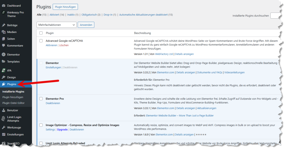Screen dimensions: 284x148
Task: Click the Kommentare speech bubble icon
Action: pos(3,46)
